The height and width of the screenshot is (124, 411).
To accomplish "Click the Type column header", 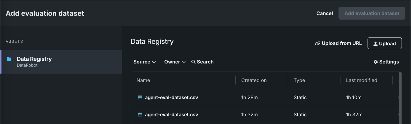I will (x=299, y=80).
